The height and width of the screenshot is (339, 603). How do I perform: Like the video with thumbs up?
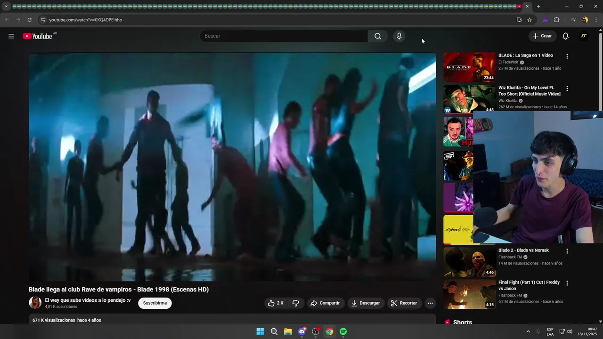click(276, 303)
